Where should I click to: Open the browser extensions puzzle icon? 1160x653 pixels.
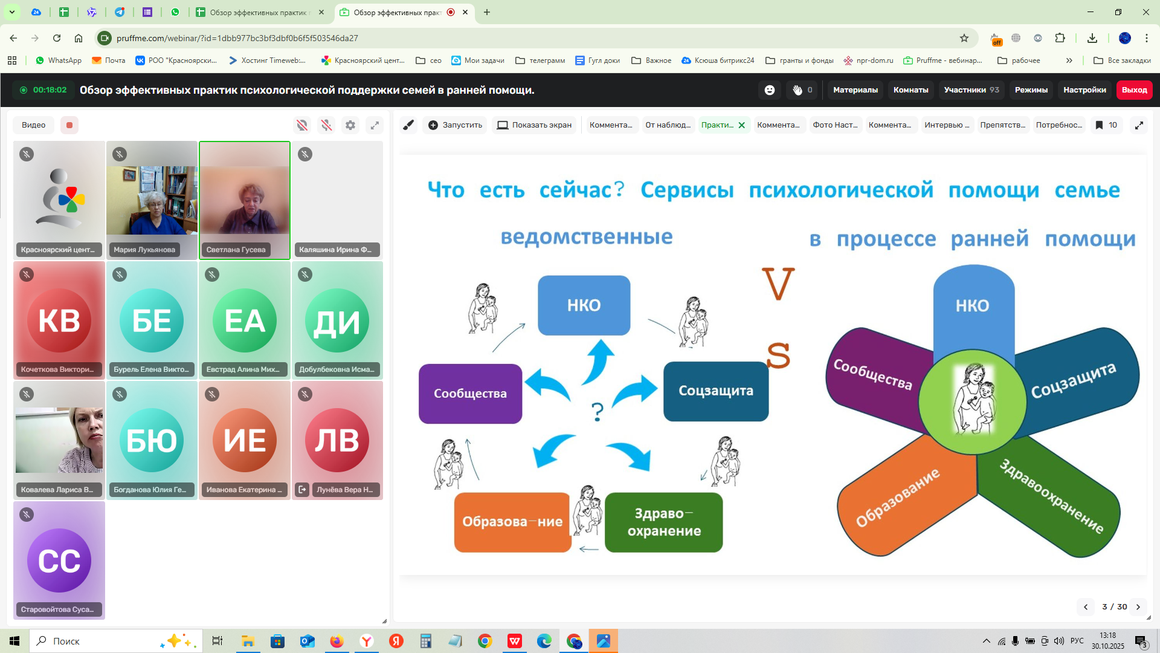pyautogui.click(x=1060, y=38)
